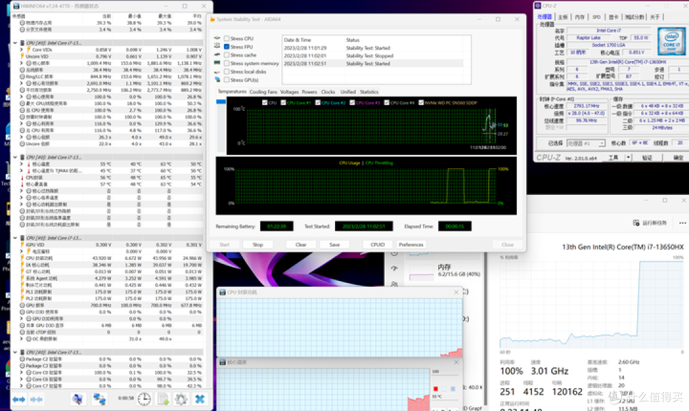The image size is (689, 411).
Task: Switch to the Cooling Fans tab
Action: pos(263,92)
